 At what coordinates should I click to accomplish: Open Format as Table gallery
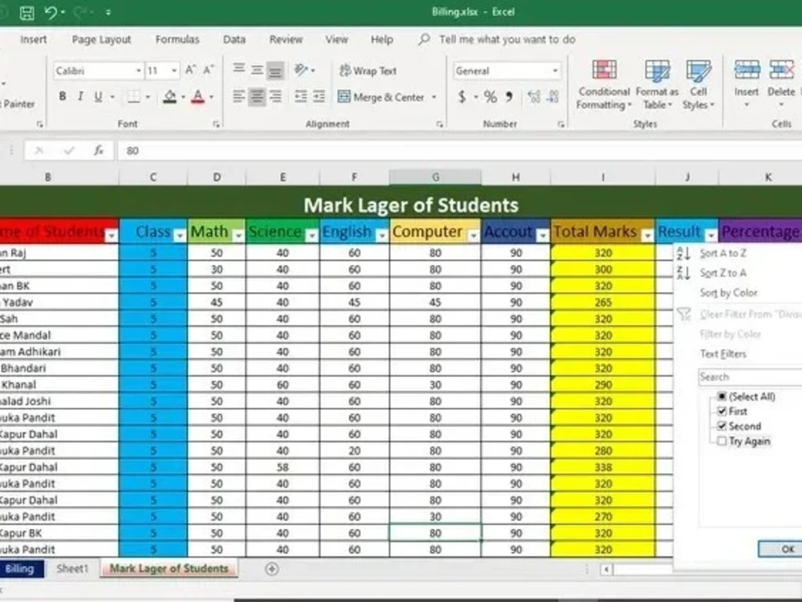tap(658, 84)
